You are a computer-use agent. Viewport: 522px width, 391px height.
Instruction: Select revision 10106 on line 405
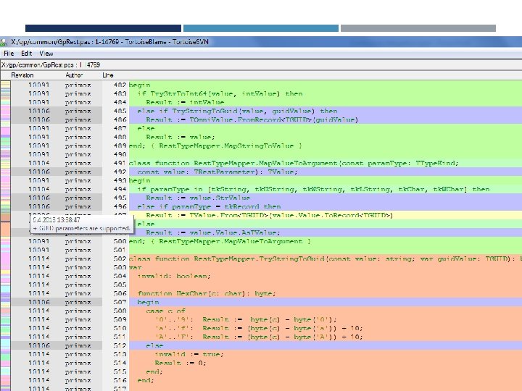(38, 112)
